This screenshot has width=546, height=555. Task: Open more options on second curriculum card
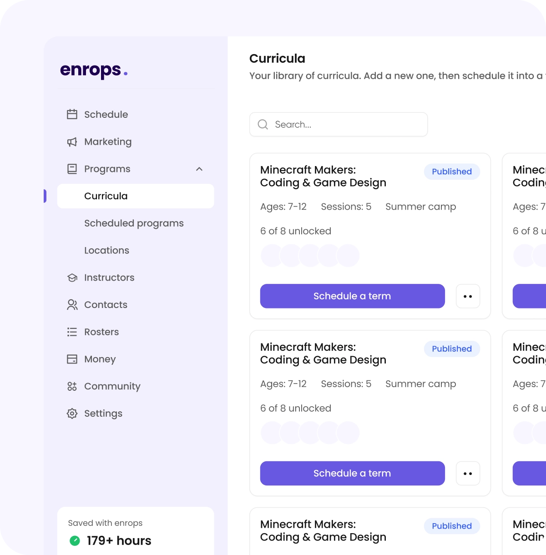click(x=468, y=474)
